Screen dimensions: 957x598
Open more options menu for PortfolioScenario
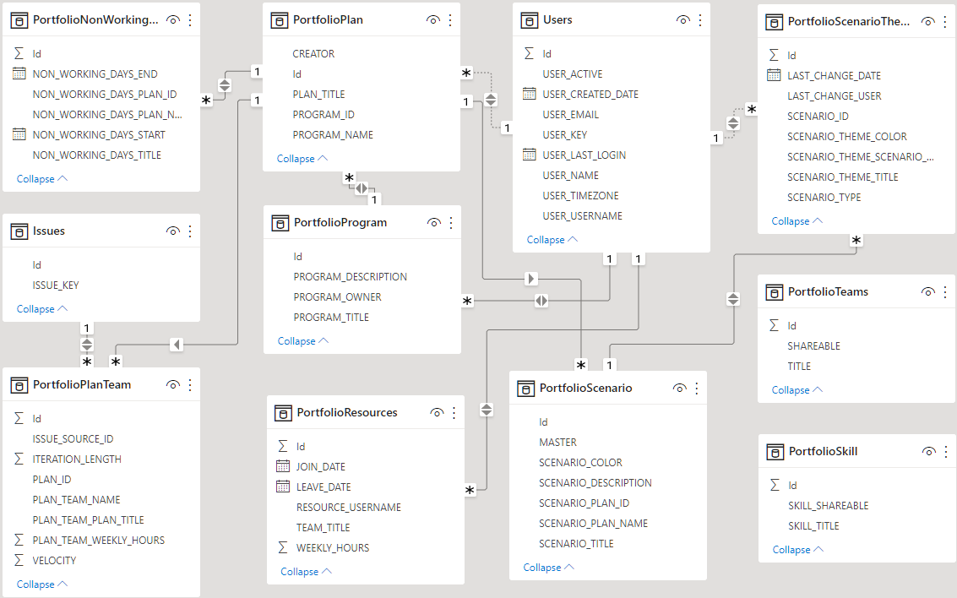[x=697, y=389]
